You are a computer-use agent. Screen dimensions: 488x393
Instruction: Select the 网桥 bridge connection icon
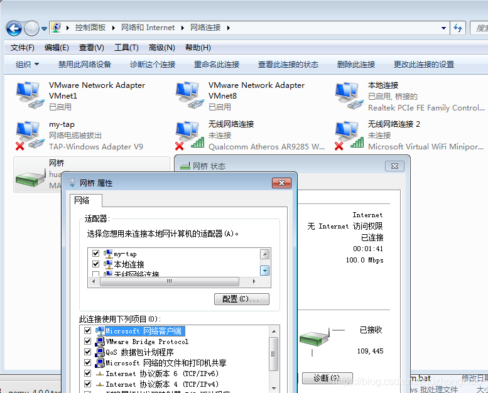[30, 179]
